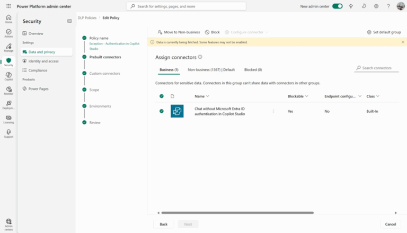This screenshot has width=407, height=233.
Task: Click the scrollbar left arrow
Action: (158, 213)
